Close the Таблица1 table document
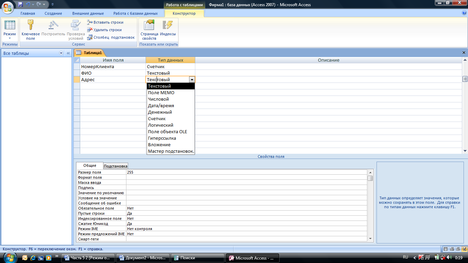468x263 pixels. 464,53
